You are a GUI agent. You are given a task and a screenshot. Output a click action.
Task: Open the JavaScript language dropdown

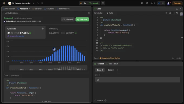pyautogui.click(x=99, y=13)
